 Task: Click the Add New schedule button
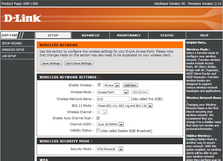point(130,85)
